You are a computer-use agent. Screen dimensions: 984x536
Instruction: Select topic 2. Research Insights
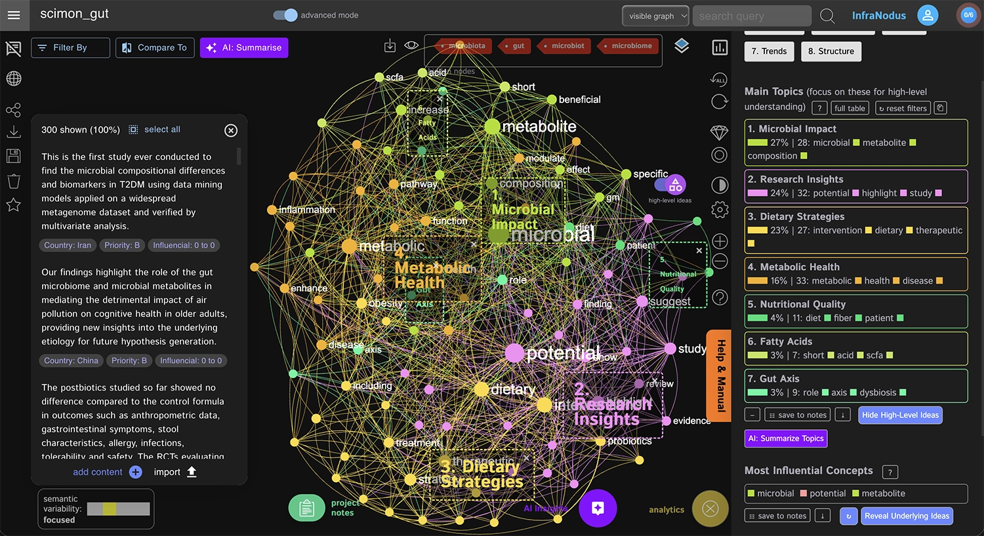856,186
